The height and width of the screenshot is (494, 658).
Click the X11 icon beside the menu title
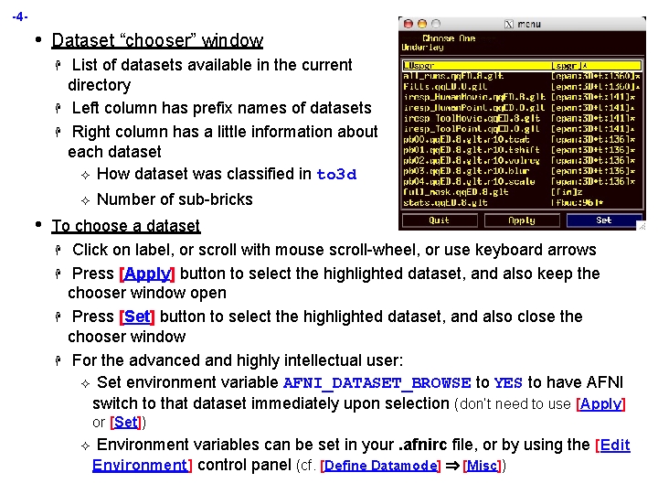[x=509, y=25]
